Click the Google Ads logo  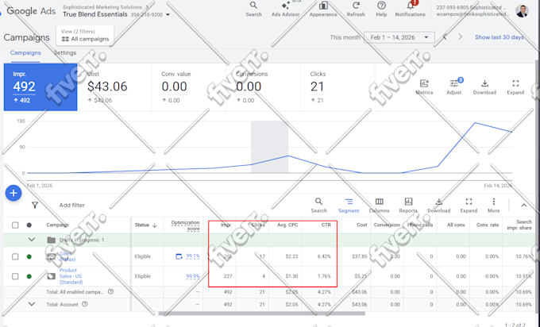(31, 11)
